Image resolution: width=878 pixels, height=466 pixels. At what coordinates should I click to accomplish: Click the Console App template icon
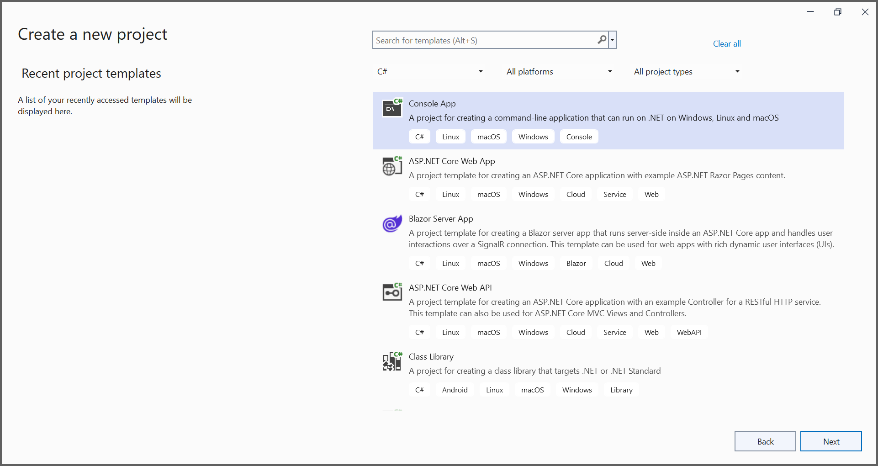392,108
